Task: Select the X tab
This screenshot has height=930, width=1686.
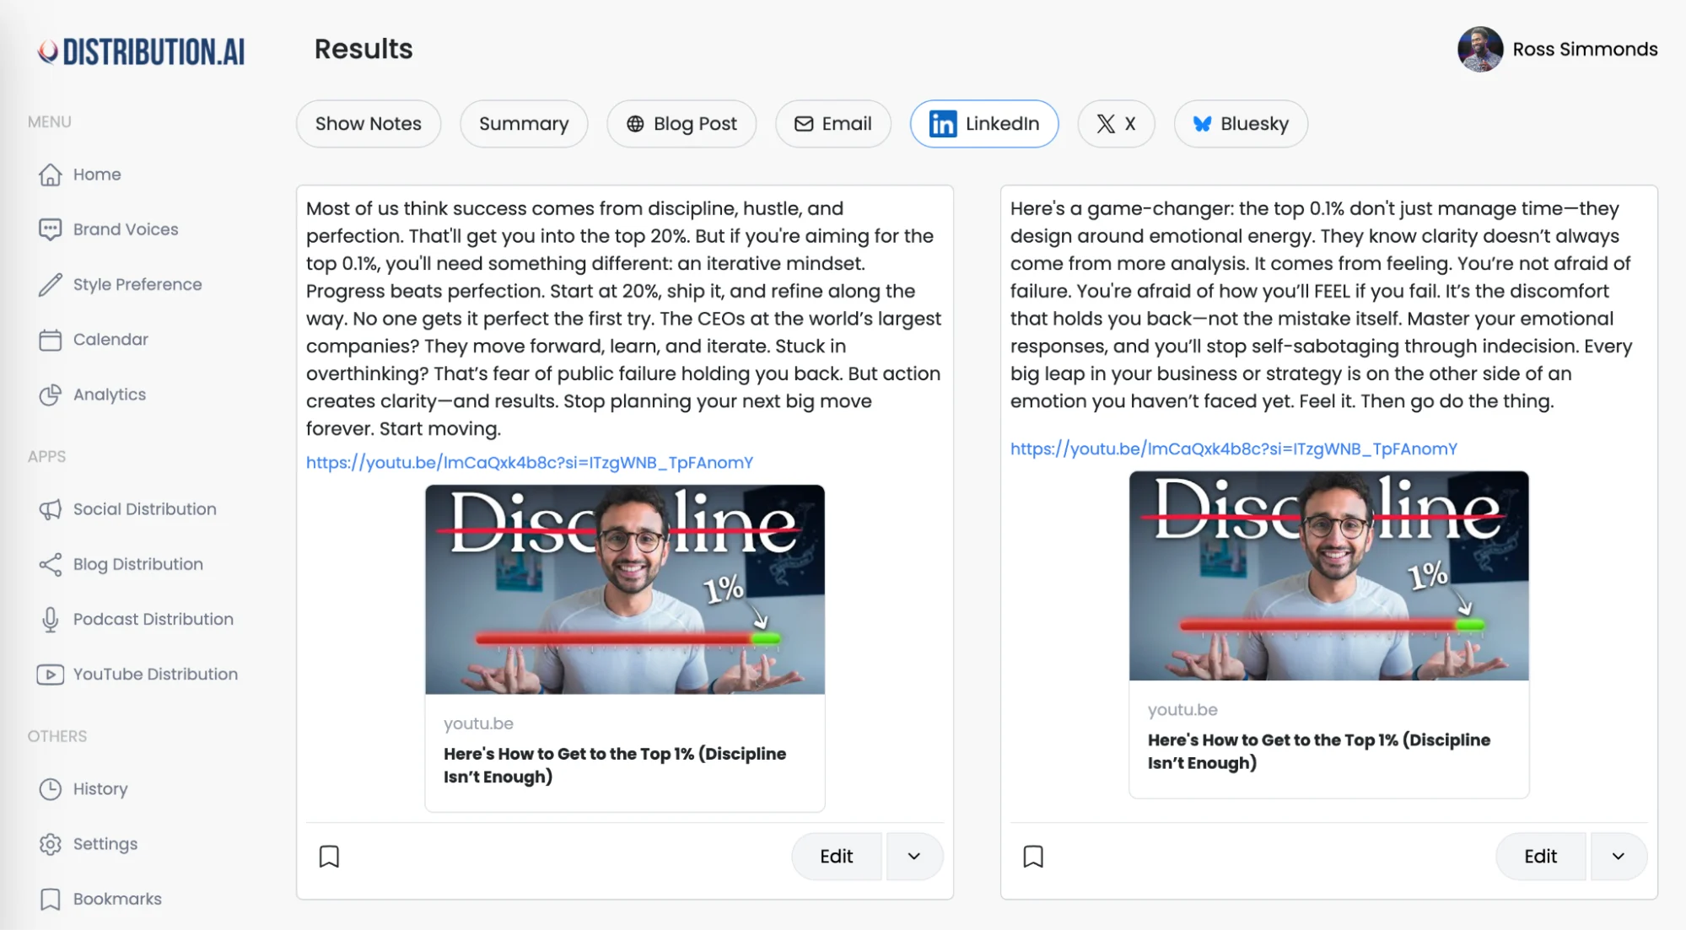Action: tap(1116, 124)
